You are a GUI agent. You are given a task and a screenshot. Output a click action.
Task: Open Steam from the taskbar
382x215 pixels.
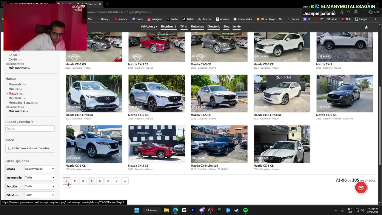click(237, 210)
